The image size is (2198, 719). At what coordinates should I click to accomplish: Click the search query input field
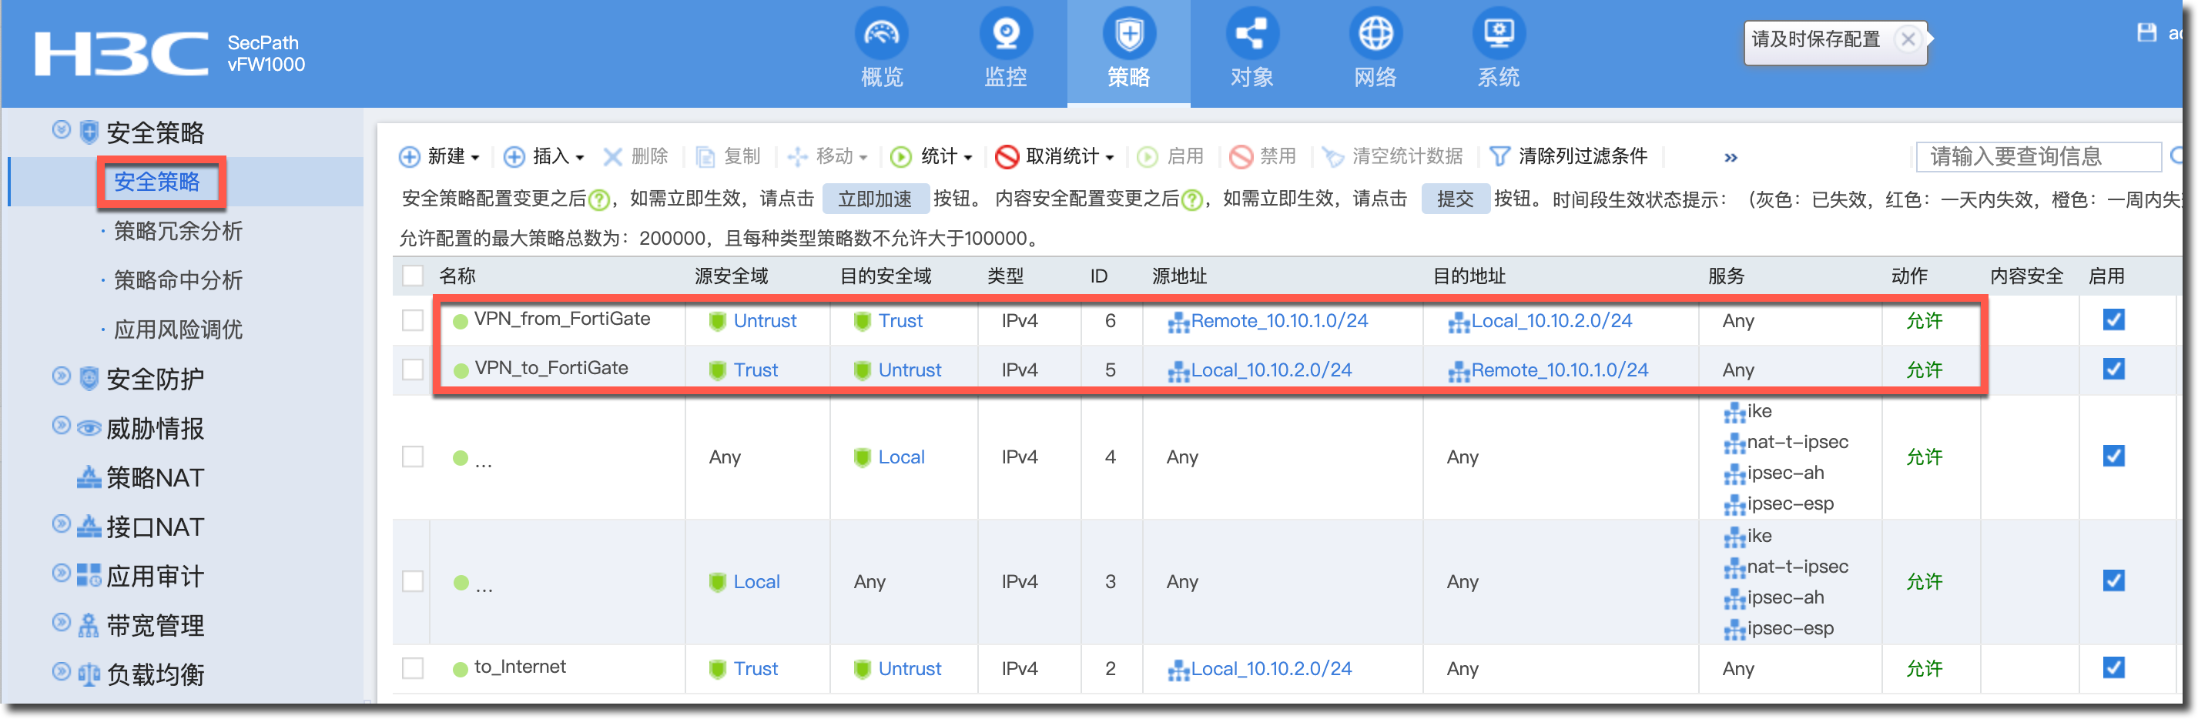coord(2037,157)
